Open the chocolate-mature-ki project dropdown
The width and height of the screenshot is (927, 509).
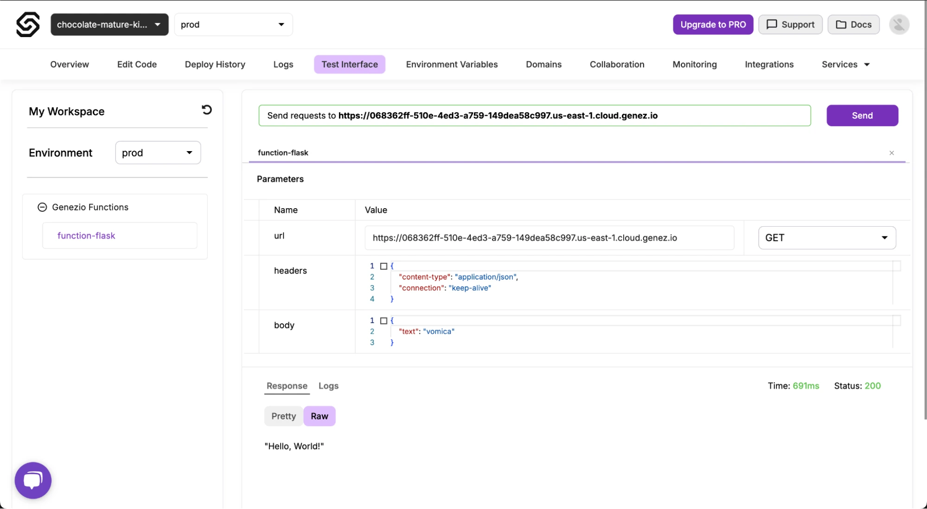point(109,25)
